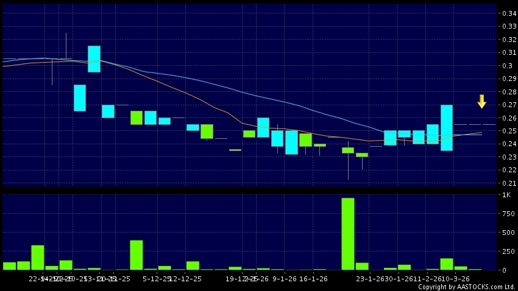This screenshot has height=291, width=518.
Task: Click the 1K volume axis label
Action: (x=506, y=195)
